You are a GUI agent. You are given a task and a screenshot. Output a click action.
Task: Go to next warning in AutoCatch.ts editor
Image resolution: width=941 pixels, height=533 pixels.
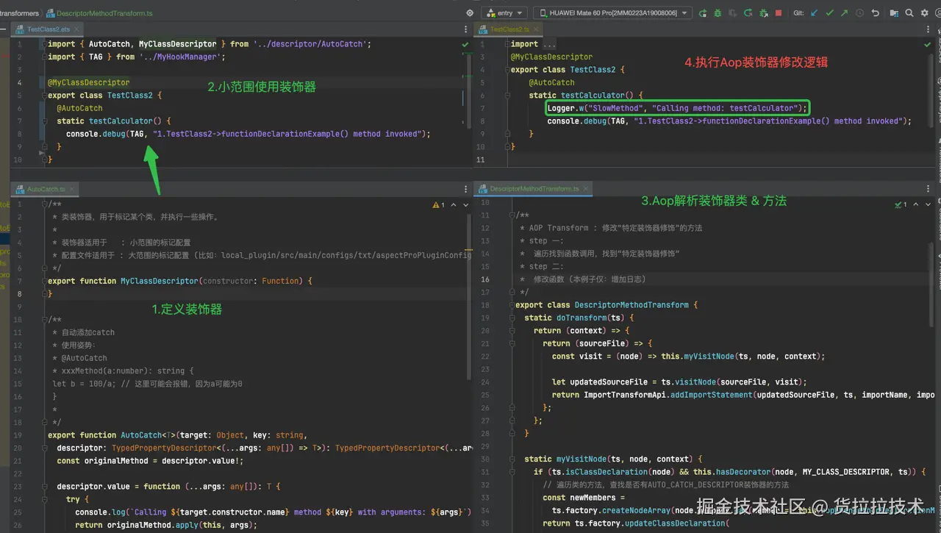pos(465,205)
